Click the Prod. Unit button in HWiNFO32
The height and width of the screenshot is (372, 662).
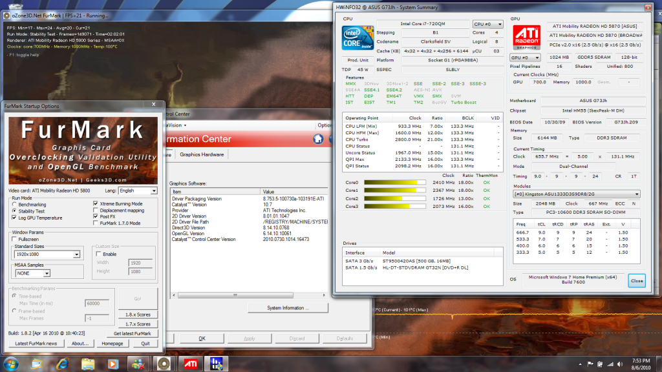358,60
